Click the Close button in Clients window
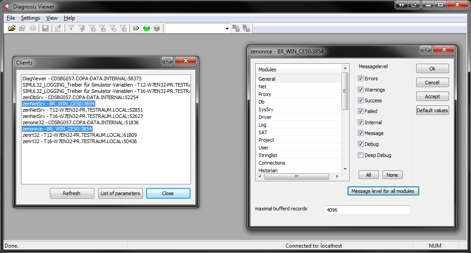Screen dimensions: 471x253 (x=168, y=193)
